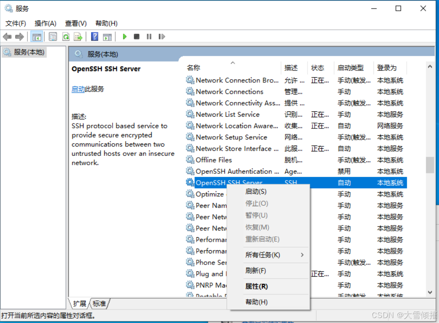Switch to the 扩展 tab
This screenshot has height=323, width=439.
(x=79, y=304)
